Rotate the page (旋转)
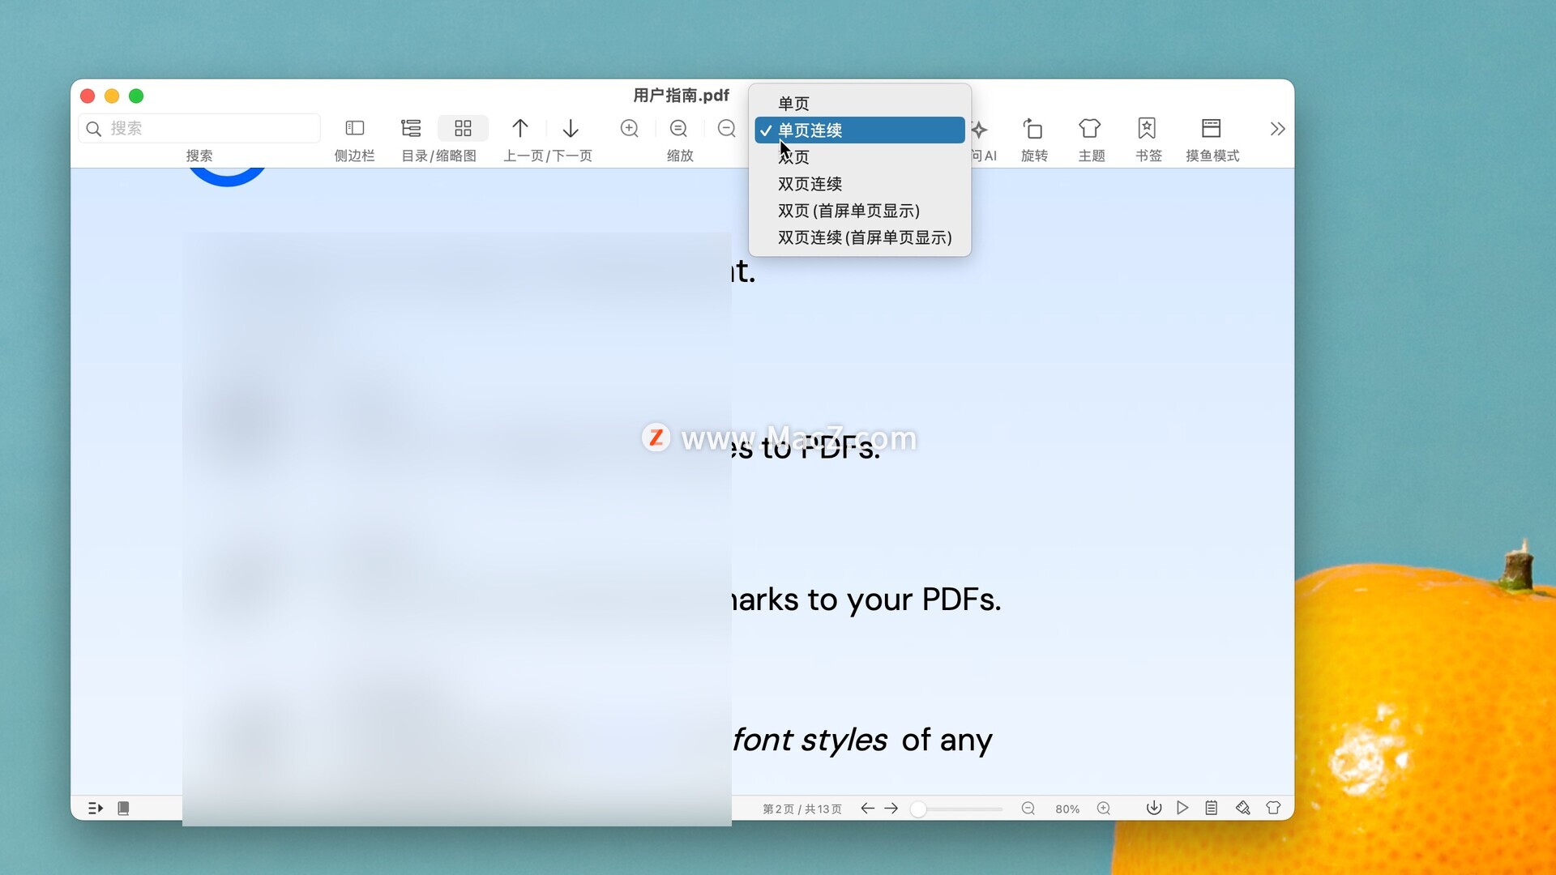The height and width of the screenshot is (875, 1556). [x=1033, y=128]
